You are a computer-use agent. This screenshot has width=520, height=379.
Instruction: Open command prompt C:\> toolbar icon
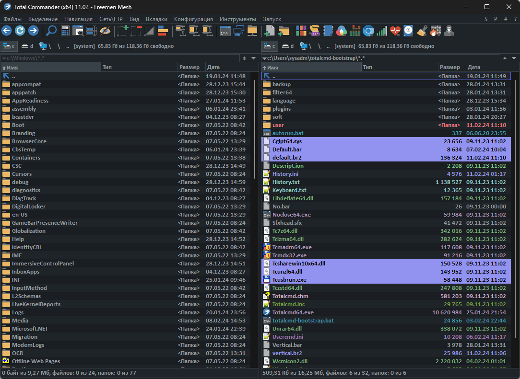coord(225,31)
